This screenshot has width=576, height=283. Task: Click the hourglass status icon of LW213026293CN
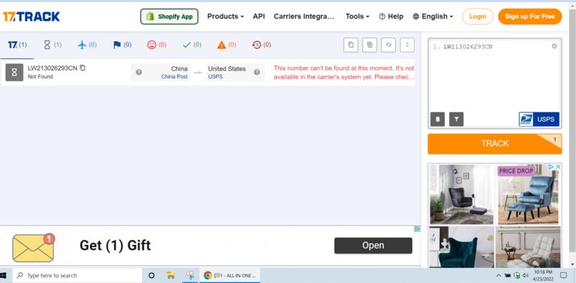click(x=14, y=73)
